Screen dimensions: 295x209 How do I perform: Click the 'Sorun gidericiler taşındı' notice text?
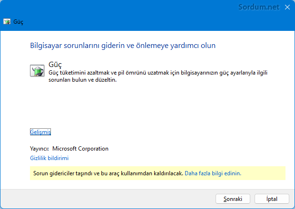point(108,173)
